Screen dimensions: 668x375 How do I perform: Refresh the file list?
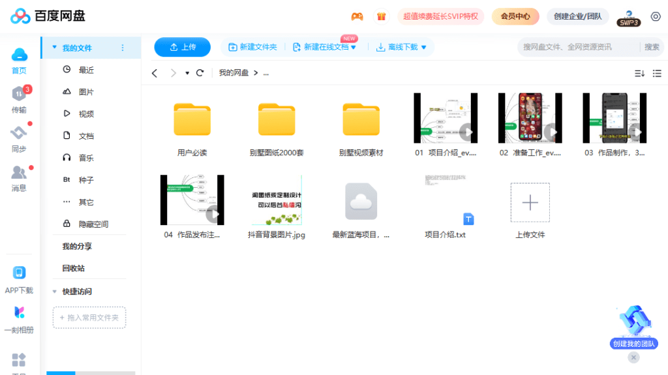tap(200, 73)
